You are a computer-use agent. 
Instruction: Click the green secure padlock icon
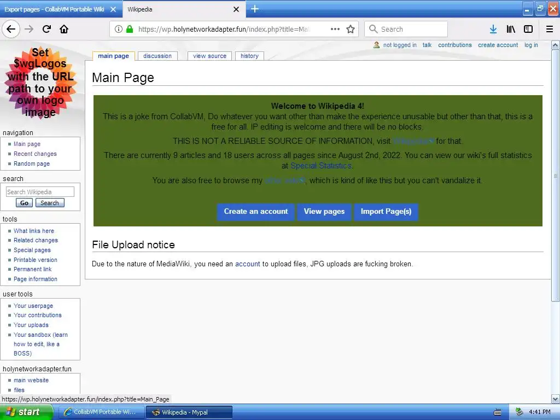click(x=130, y=29)
